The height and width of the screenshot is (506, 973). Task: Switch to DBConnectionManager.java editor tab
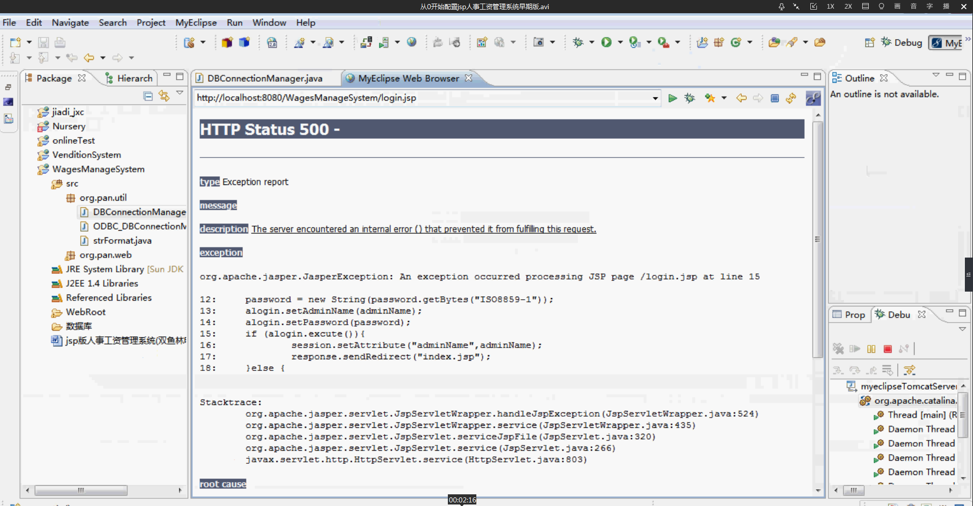click(x=264, y=78)
